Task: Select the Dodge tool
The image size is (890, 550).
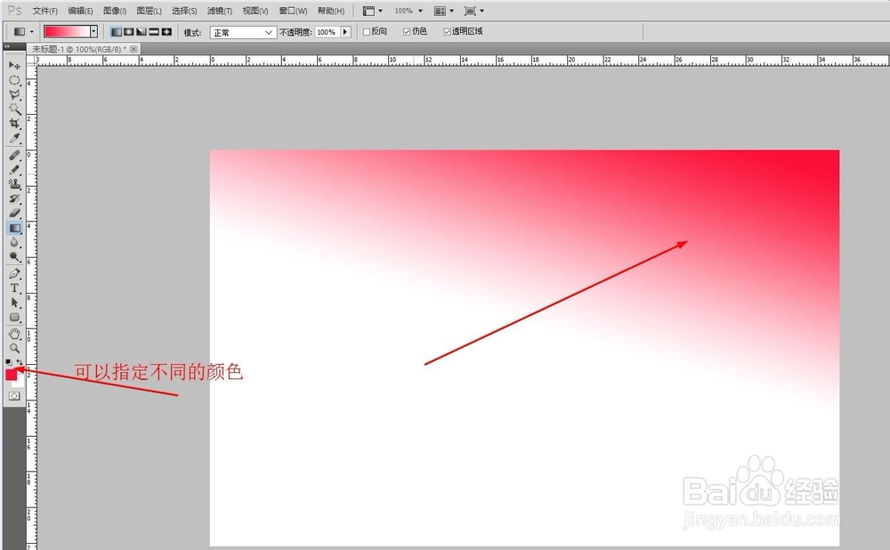Action: point(14,256)
